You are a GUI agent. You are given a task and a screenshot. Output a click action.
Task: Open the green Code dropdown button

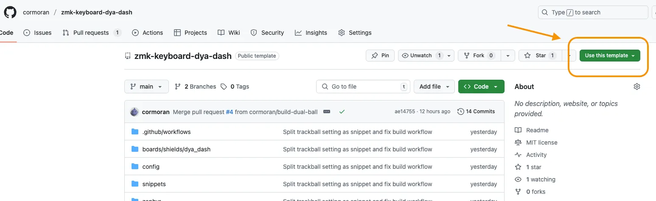(481, 87)
